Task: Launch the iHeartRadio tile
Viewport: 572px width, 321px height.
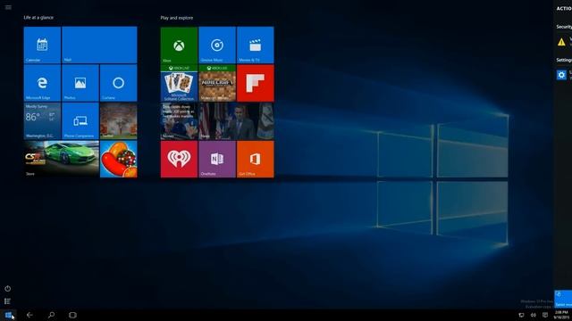Action: (x=179, y=160)
